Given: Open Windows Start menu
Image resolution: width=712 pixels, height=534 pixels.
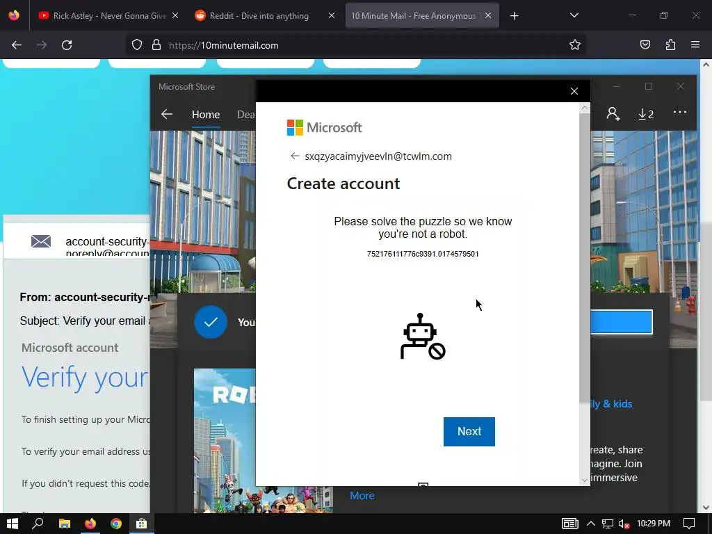Looking at the screenshot, I should [13, 524].
